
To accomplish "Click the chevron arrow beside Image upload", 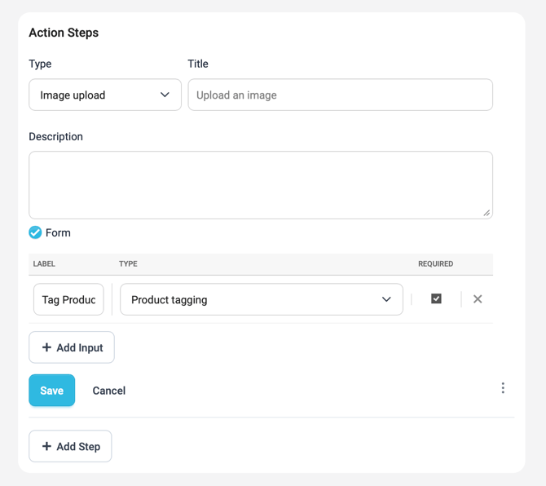I will (165, 95).
